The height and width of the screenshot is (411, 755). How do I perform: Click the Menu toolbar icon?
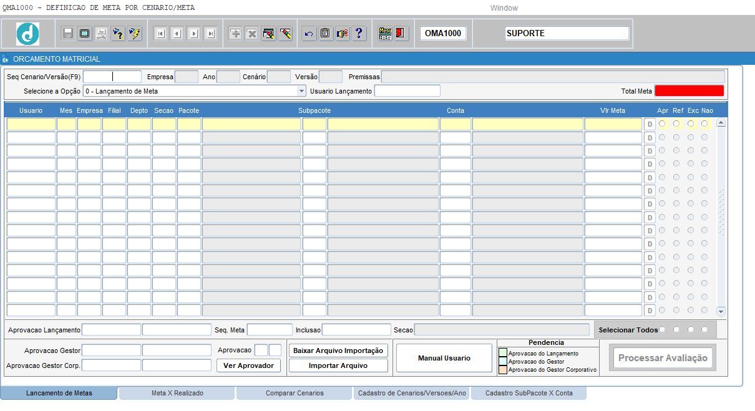click(386, 34)
